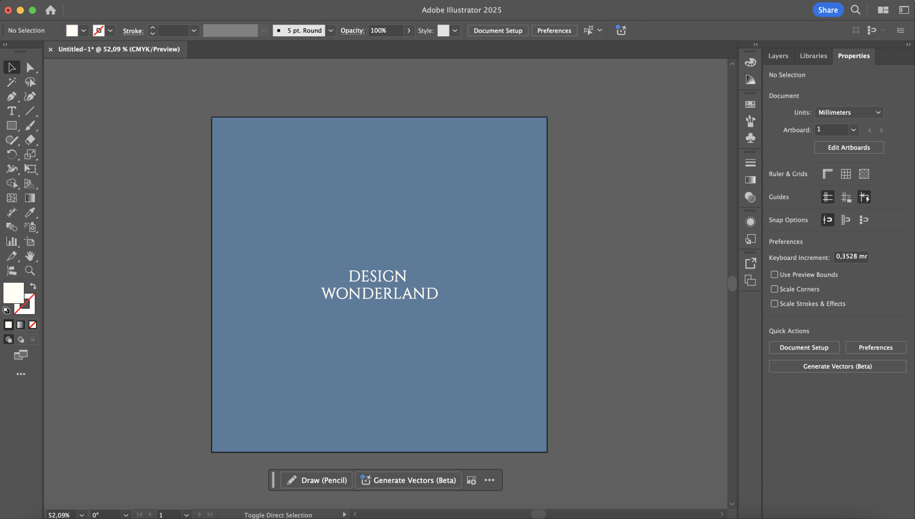Open the Units Millimeters dropdown
The height and width of the screenshot is (519, 915).
pos(849,112)
